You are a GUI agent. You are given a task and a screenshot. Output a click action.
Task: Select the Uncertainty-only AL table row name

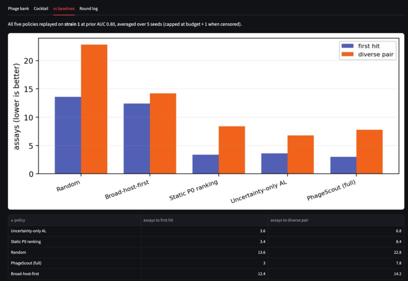pos(28,231)
